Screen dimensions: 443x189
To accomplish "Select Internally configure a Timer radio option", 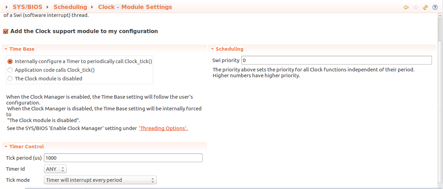I will 10,61.
